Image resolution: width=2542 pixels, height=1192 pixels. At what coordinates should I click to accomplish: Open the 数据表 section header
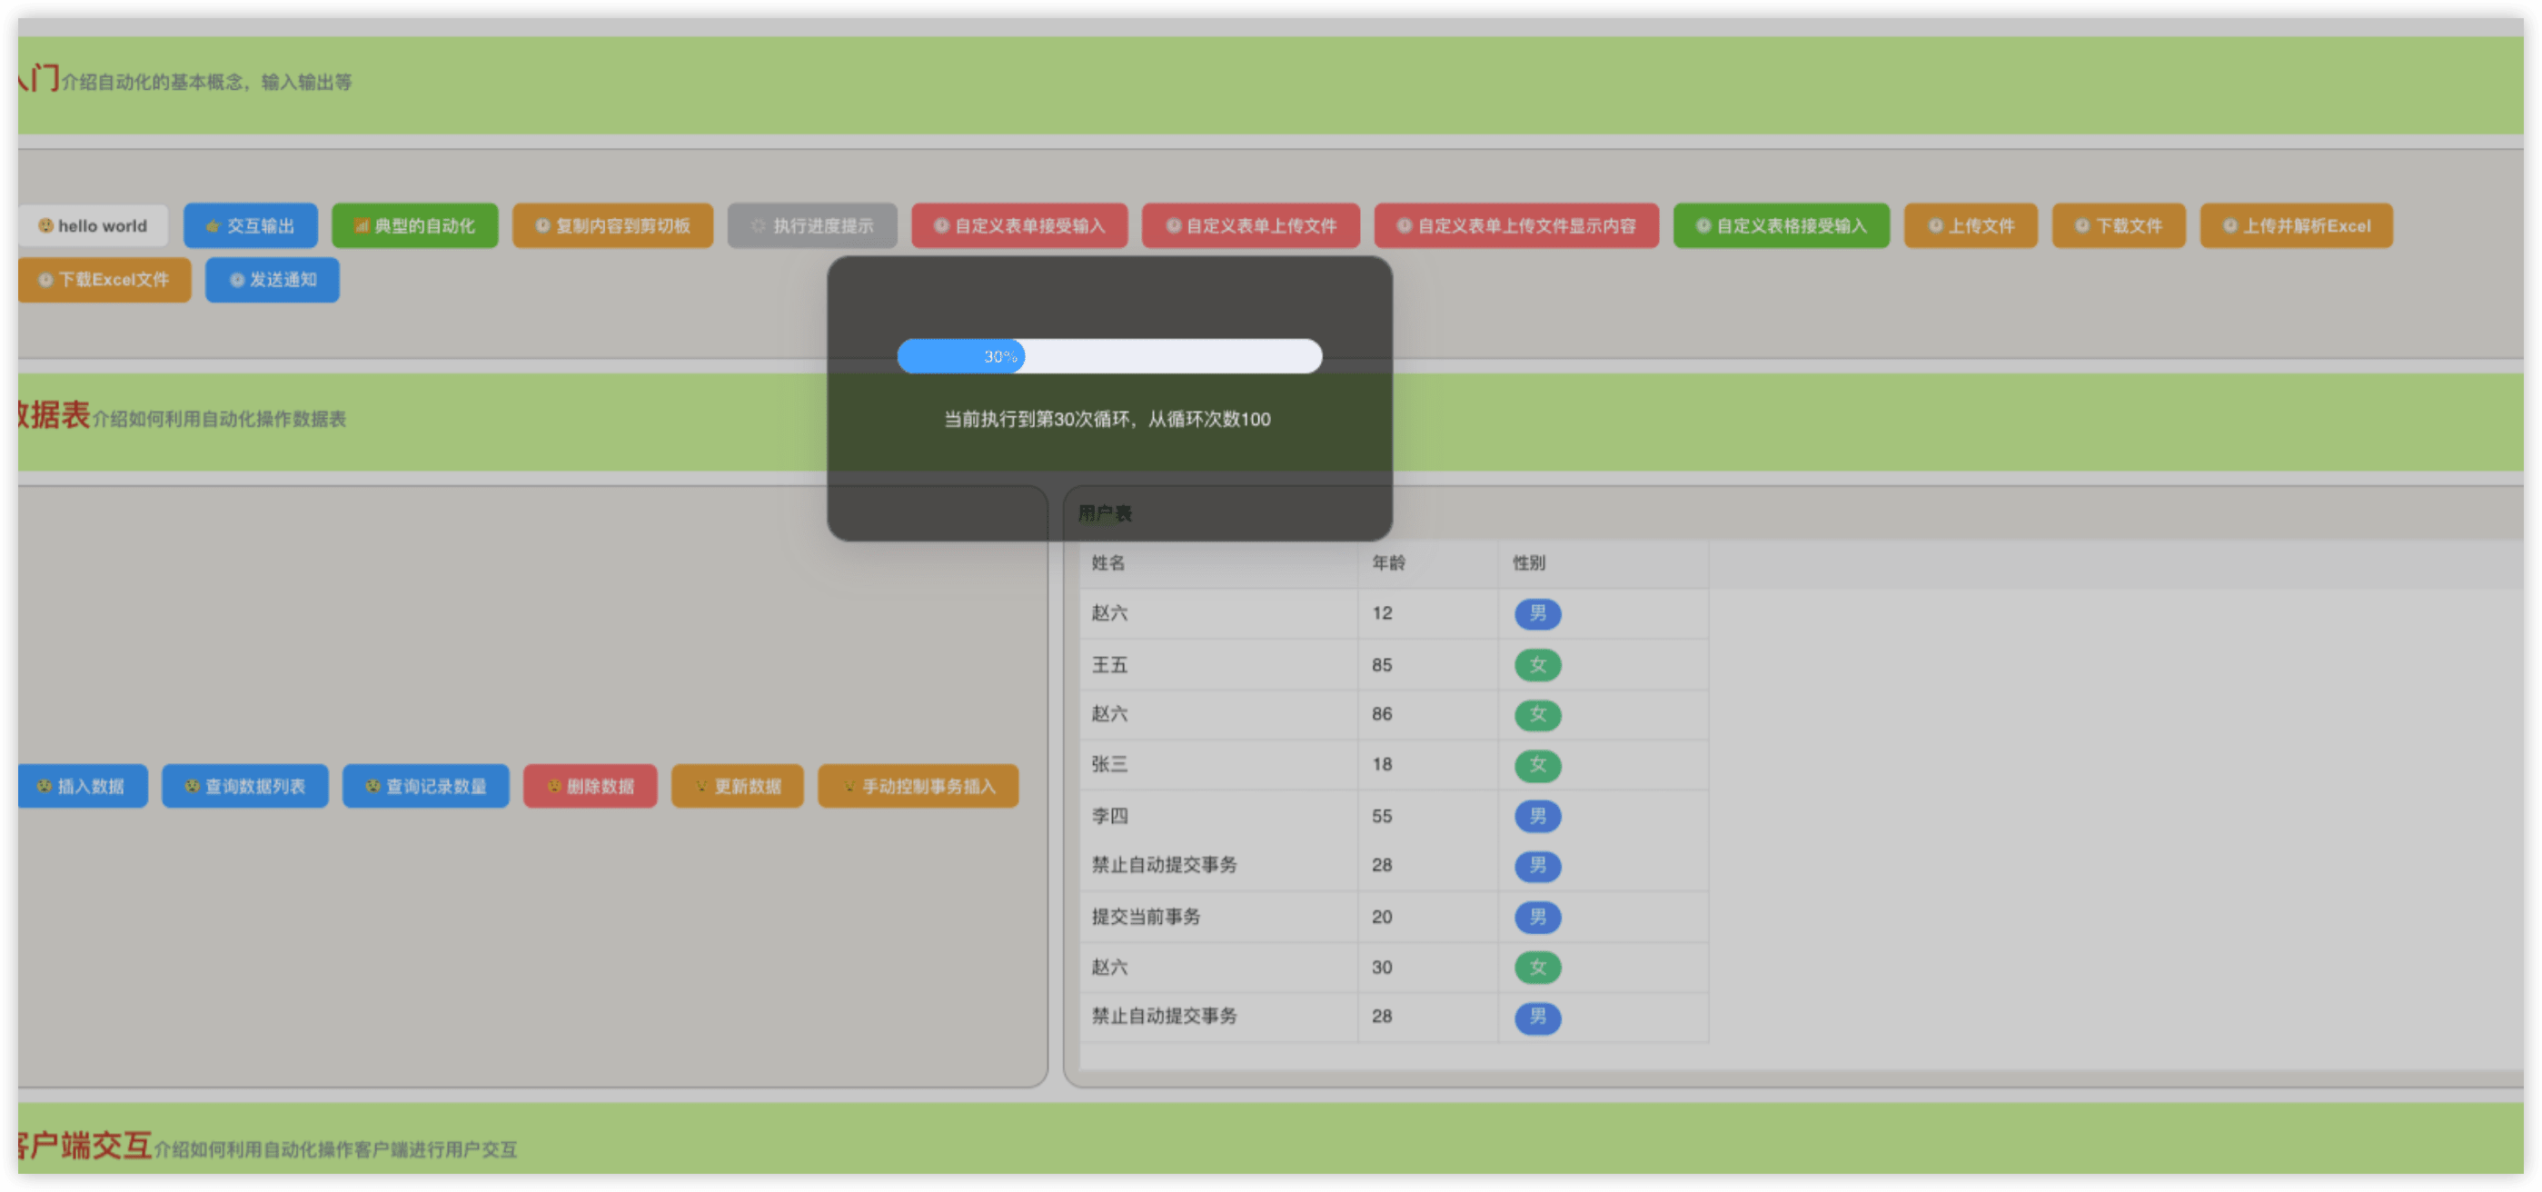pyautogui.click(x=45, y=417)
